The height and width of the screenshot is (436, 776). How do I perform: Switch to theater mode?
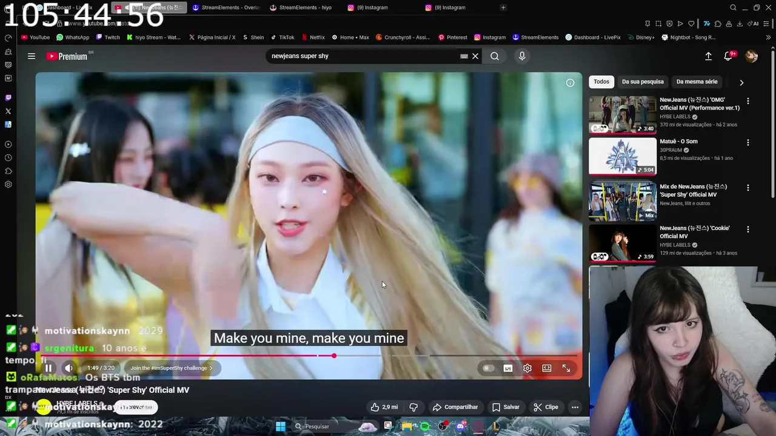(x=547, y=368)
